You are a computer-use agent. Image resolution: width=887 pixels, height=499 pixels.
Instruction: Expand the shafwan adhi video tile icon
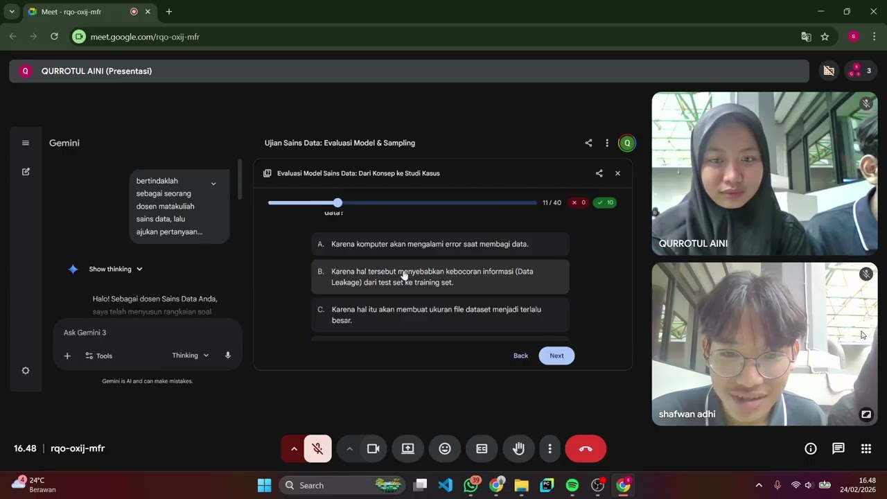866,414
